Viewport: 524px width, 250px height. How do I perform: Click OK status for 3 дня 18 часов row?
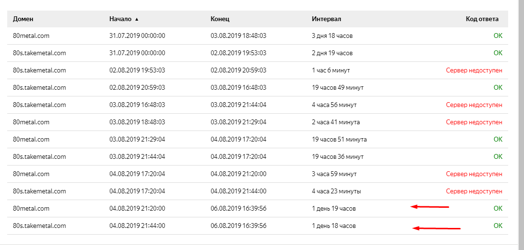(x=498, y=36)
